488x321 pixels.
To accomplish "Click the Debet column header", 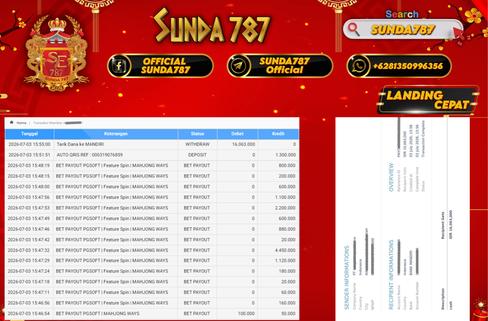I will pyautogui.click(x=237, y=134).
